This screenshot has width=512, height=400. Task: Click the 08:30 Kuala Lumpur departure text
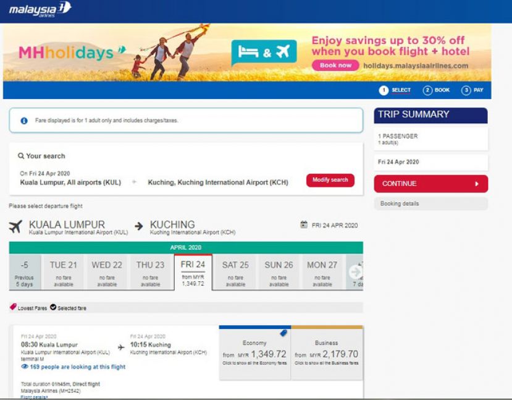(x=49, y=345)
